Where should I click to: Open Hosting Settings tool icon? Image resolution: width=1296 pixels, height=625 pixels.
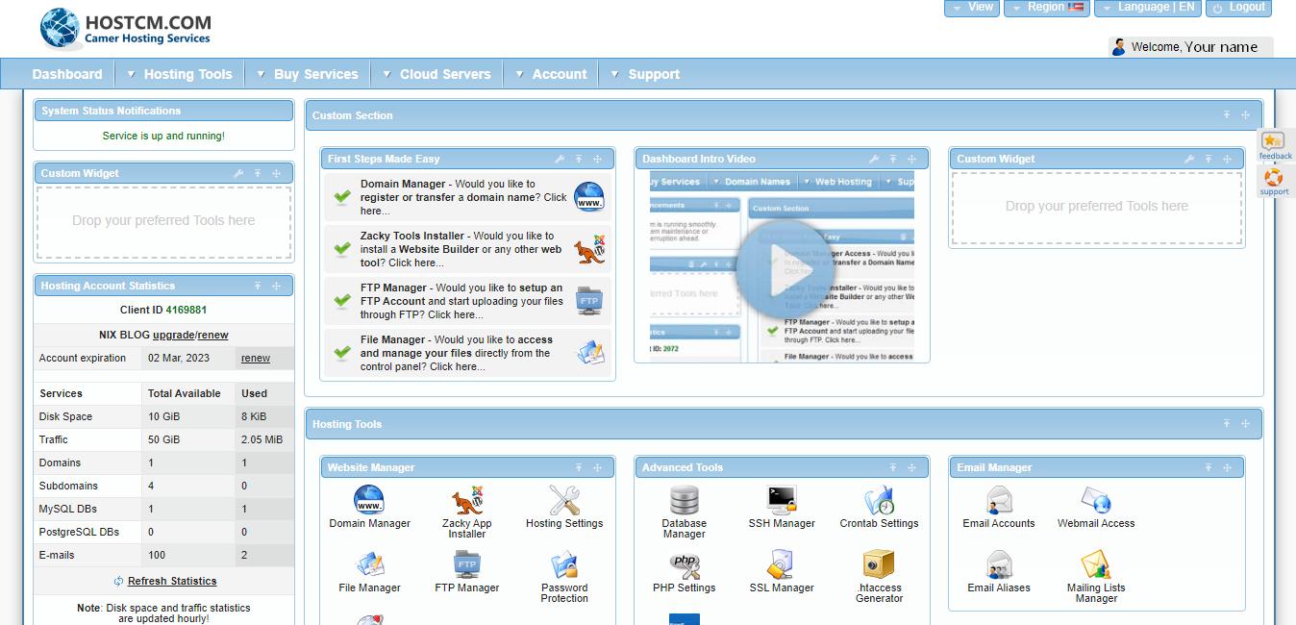564,500
